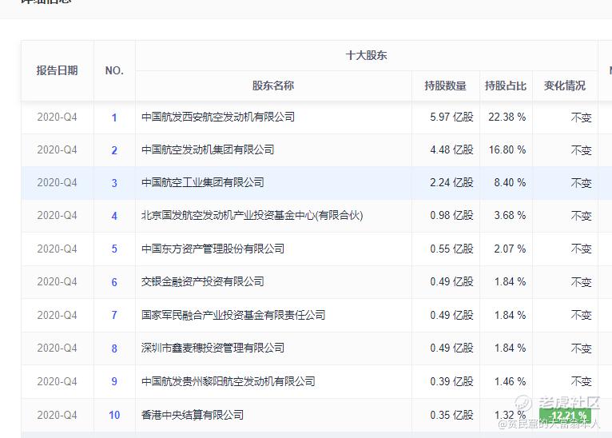The width and height of the screenshot is (612, 438).
Task: Click the green -12.21 % change badge
Action: click(x=565, y=416)
